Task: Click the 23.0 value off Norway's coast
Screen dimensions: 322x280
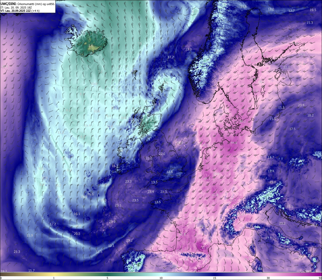Action: pyautogui.click(x=188, y=49)
